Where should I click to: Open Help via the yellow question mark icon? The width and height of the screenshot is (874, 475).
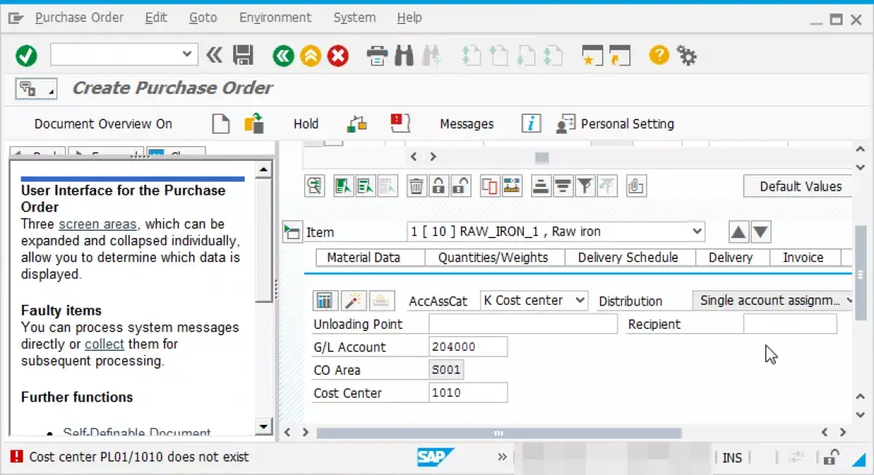point(659,55)
